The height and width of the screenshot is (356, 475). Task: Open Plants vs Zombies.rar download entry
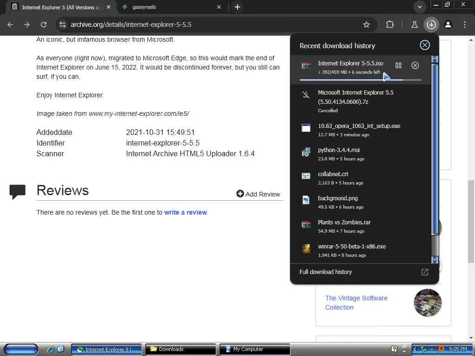pyautogui.click(x=360, y=226)
